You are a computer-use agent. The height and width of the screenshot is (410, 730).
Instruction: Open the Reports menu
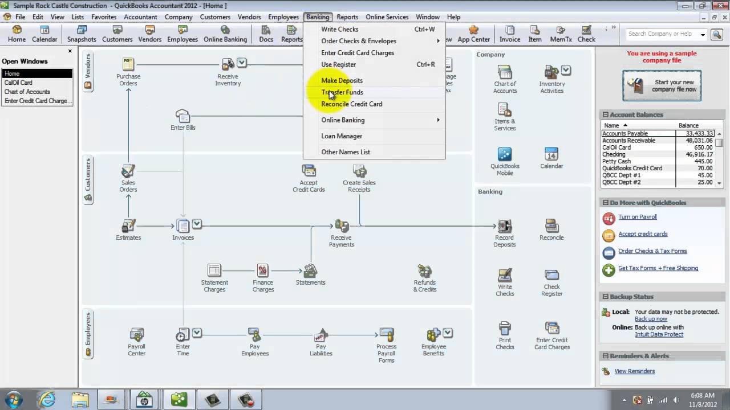tap(347, 17)
